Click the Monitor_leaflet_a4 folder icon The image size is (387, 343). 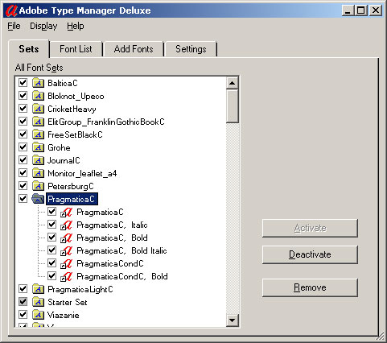(x=38, y=173)
